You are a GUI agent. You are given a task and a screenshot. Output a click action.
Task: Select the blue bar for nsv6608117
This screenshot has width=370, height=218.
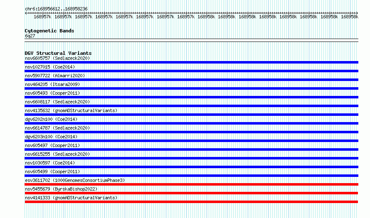(x=191, y=106)
